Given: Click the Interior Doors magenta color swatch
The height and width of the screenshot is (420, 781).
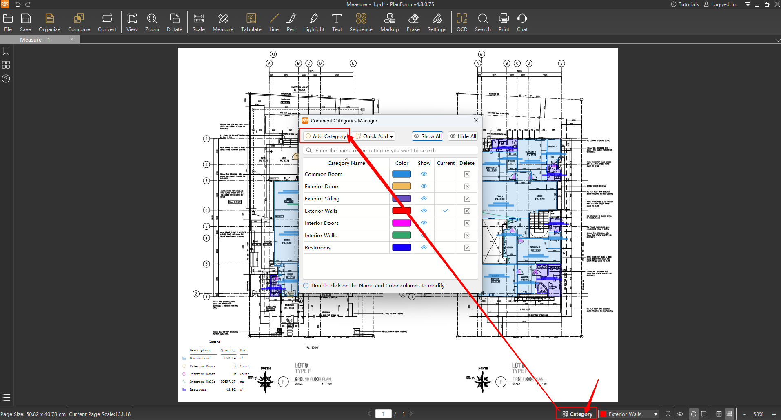Looking at the screenshot, I should pyautogui.click(x=402, y=223).
